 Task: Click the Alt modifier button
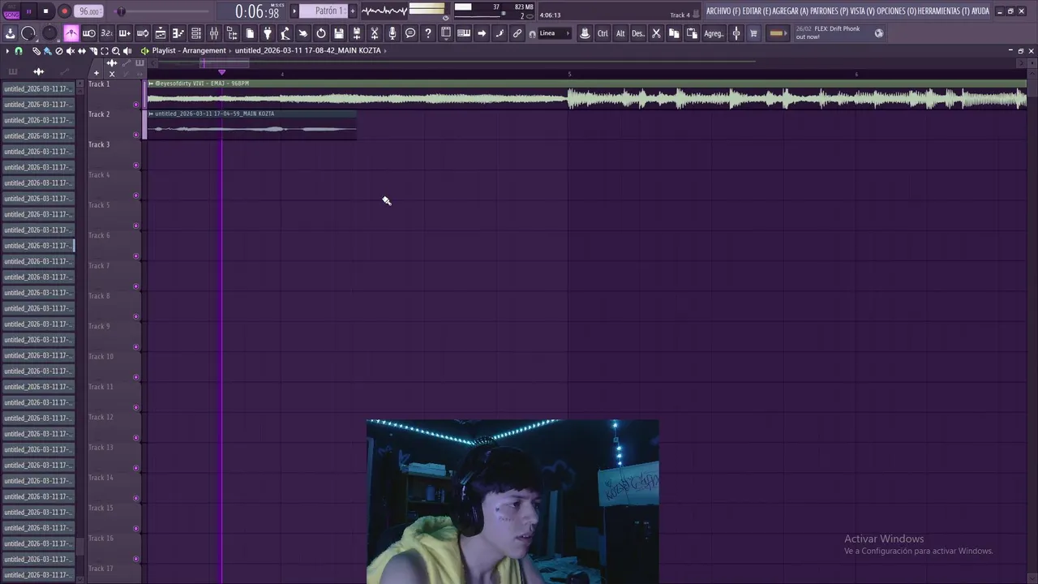(620, 33)
